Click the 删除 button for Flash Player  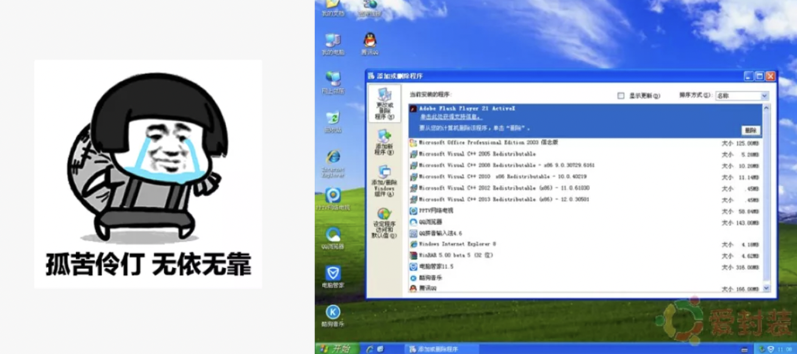pos(750,131)
